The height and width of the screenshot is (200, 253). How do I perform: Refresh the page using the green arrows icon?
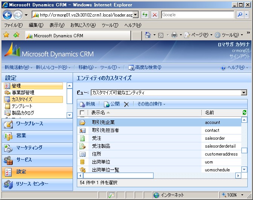click(145, 15)
